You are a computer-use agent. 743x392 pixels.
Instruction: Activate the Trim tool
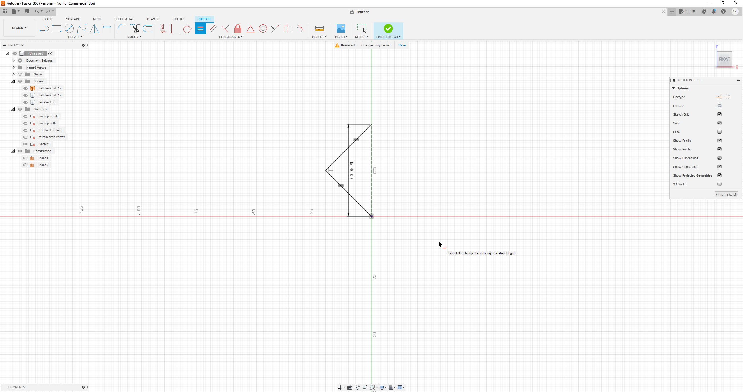click(135, 28)
